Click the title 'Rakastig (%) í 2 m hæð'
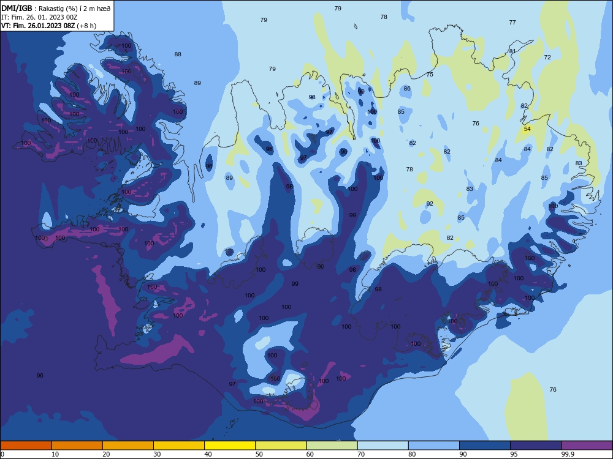The width and height of the screenshot is (613, 459). 75,9
